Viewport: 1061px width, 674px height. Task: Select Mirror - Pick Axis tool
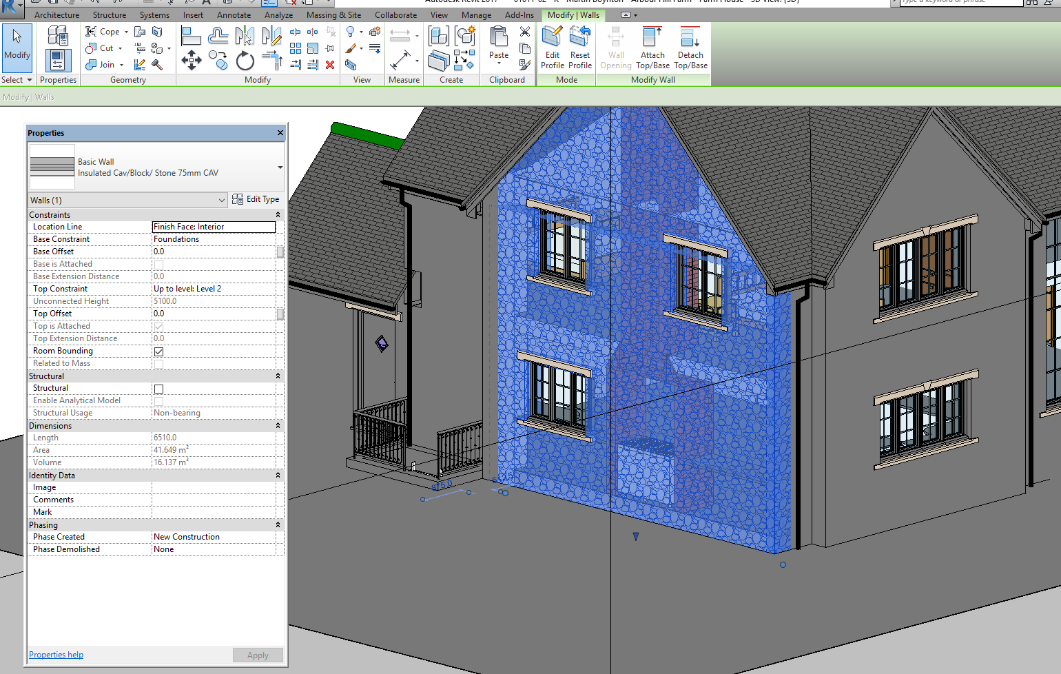click(245, 35)
